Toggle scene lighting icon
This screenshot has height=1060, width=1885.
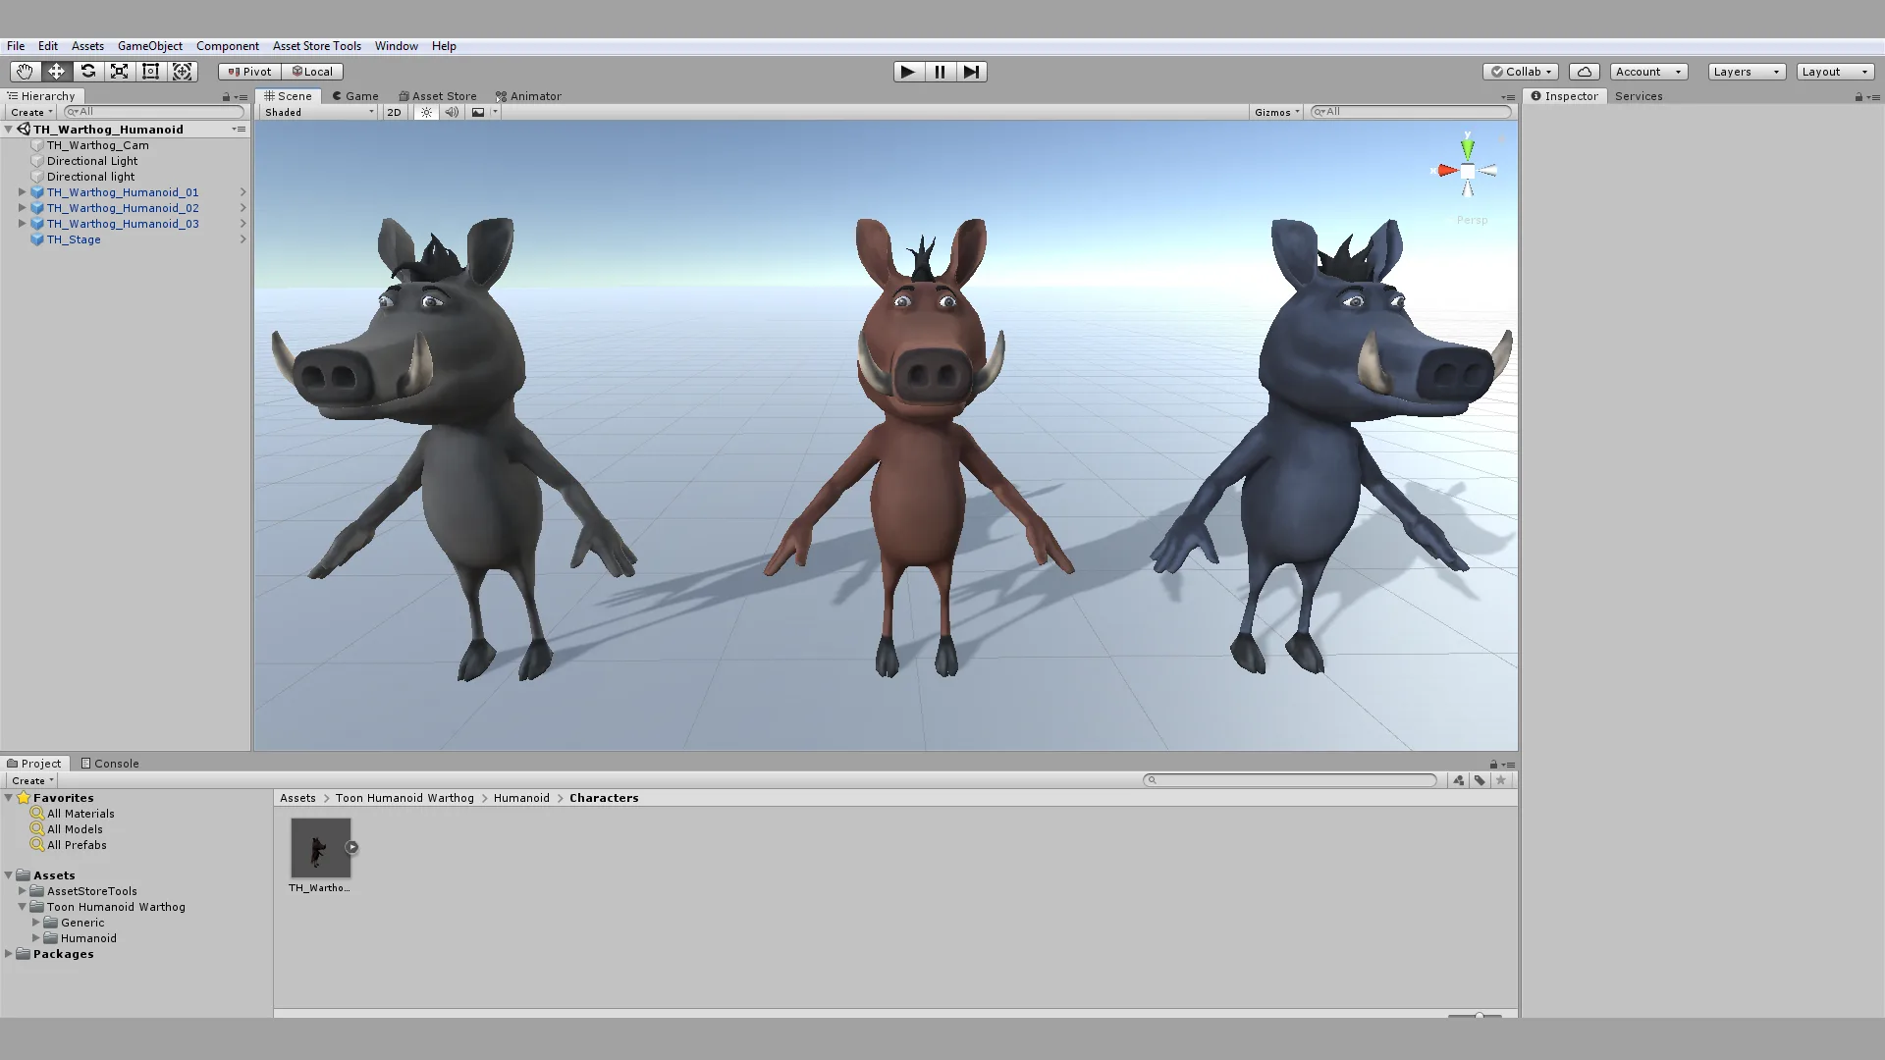click(x=426, y=112)
